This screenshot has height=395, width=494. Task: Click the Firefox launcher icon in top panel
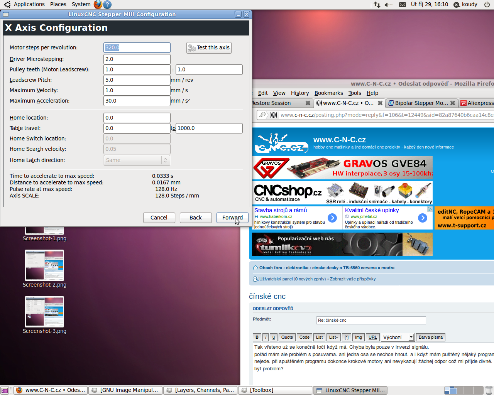(98, 5)
